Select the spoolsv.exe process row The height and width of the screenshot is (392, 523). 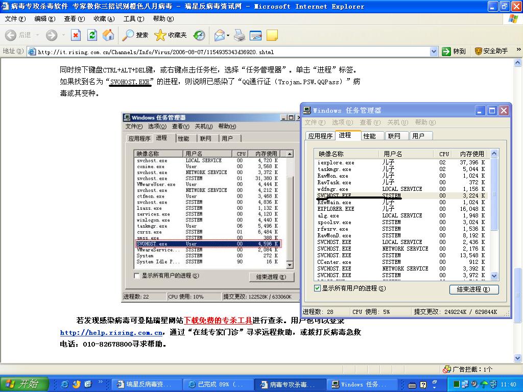[401, 222]
